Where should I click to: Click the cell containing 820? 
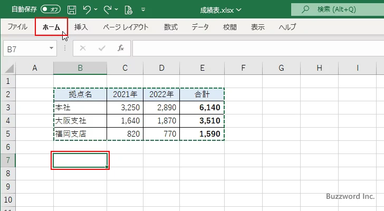[x=125, y=134]
